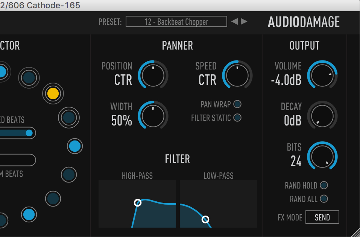Click the AUDIODAMAGE logo
This screenshot has width=360, height=237.
pyautogui.click(x=304, y=22)
